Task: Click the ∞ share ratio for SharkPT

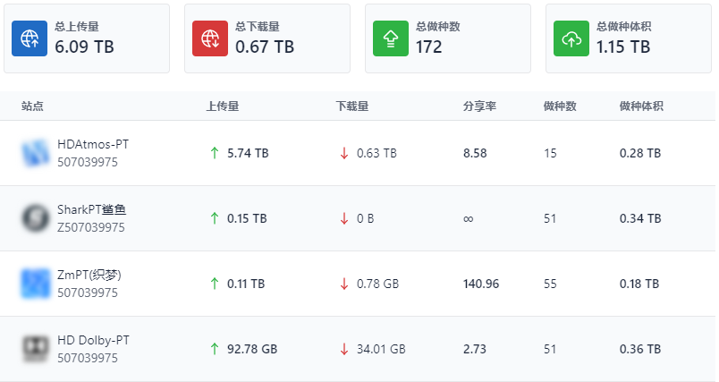Action: click(469, 219)
